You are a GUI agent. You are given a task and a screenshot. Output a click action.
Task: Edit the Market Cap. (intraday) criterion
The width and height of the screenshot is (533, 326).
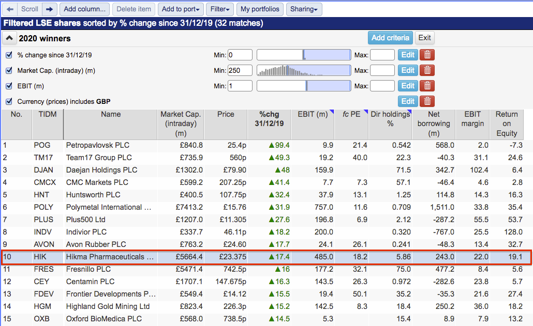pos(408,71)
